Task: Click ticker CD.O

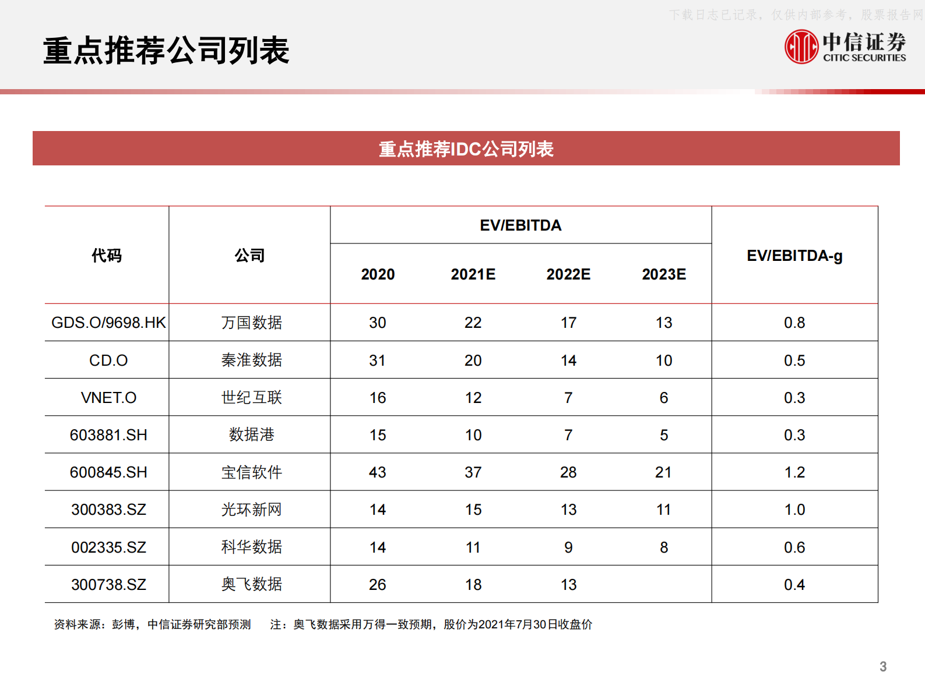Action: point(108,360)
